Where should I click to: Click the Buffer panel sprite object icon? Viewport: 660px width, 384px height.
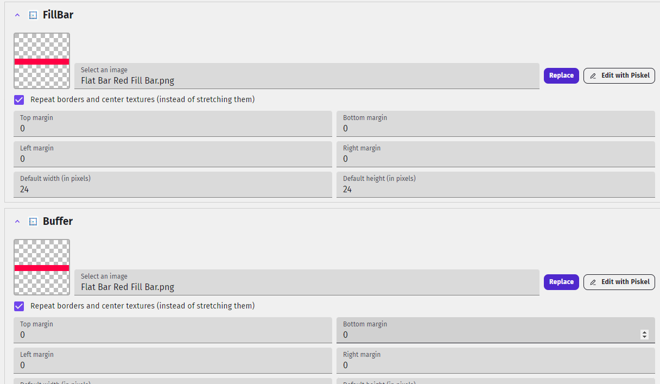click(33, 222)
